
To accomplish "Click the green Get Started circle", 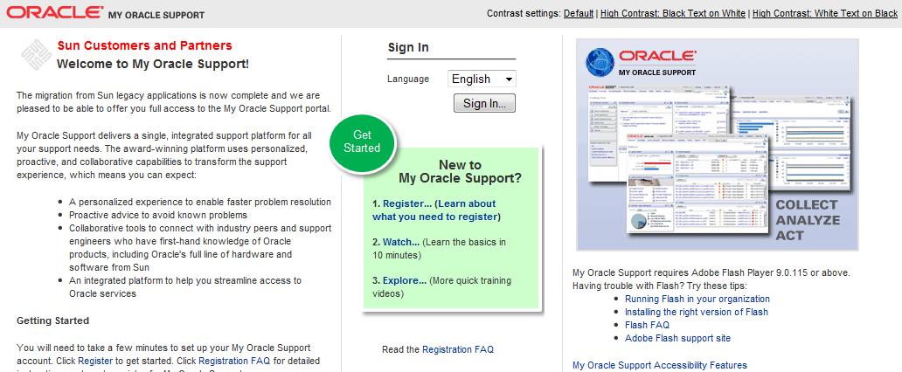I will (x=363, y=142).
